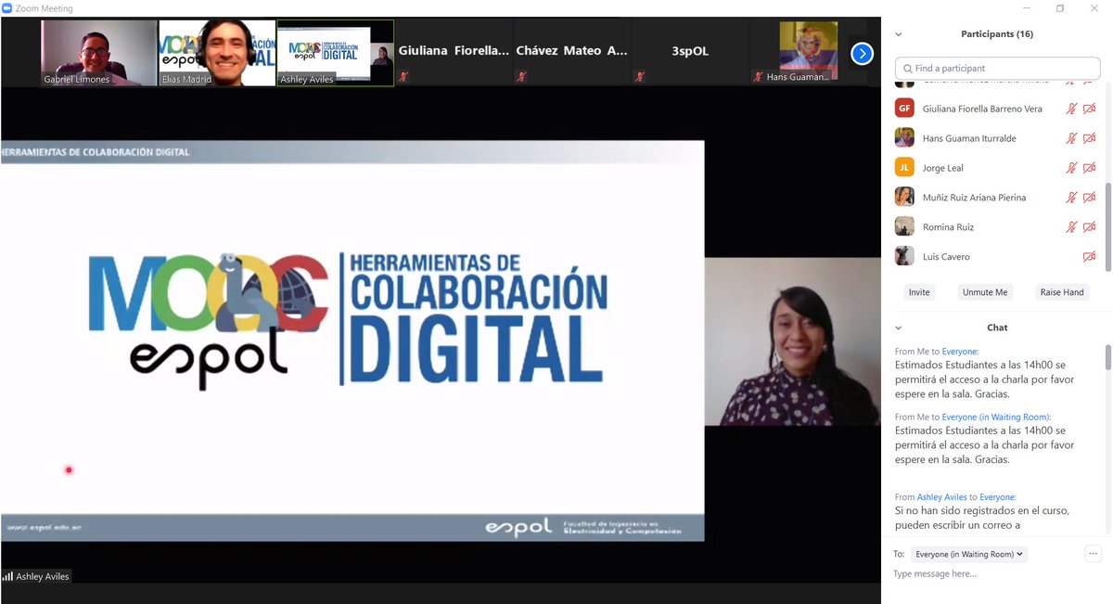Click Hans Guaman Iturralde's avatar in the list

click(904, 138)
